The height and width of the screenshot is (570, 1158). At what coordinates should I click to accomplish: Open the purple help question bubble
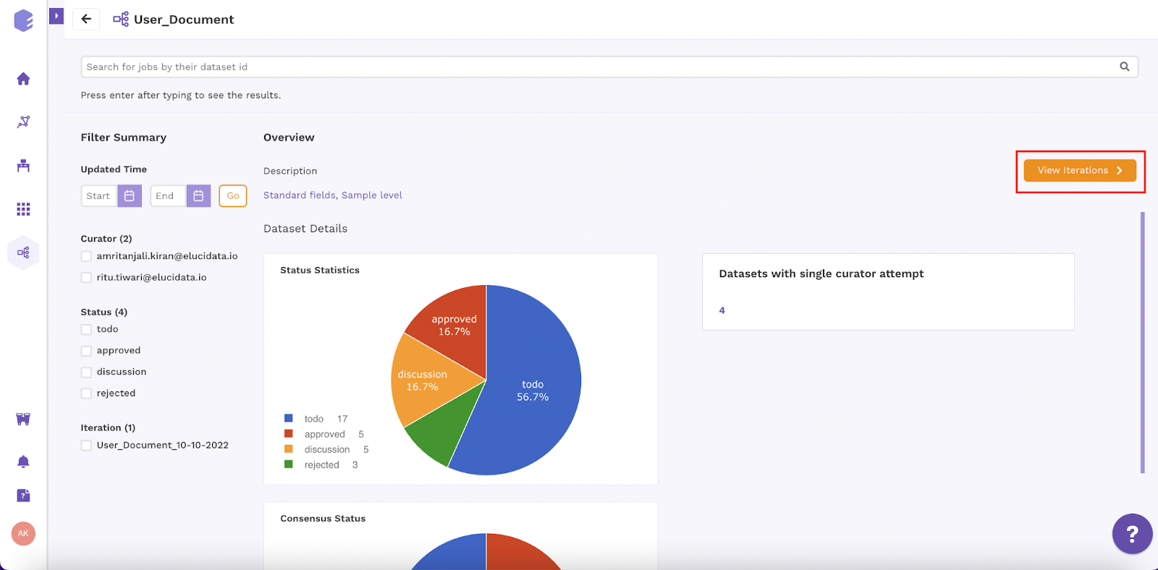pos(1132,534)
